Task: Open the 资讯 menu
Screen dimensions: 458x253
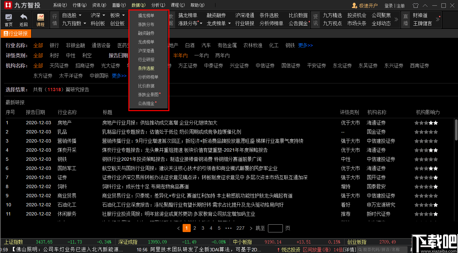Action: pos(99,5)
